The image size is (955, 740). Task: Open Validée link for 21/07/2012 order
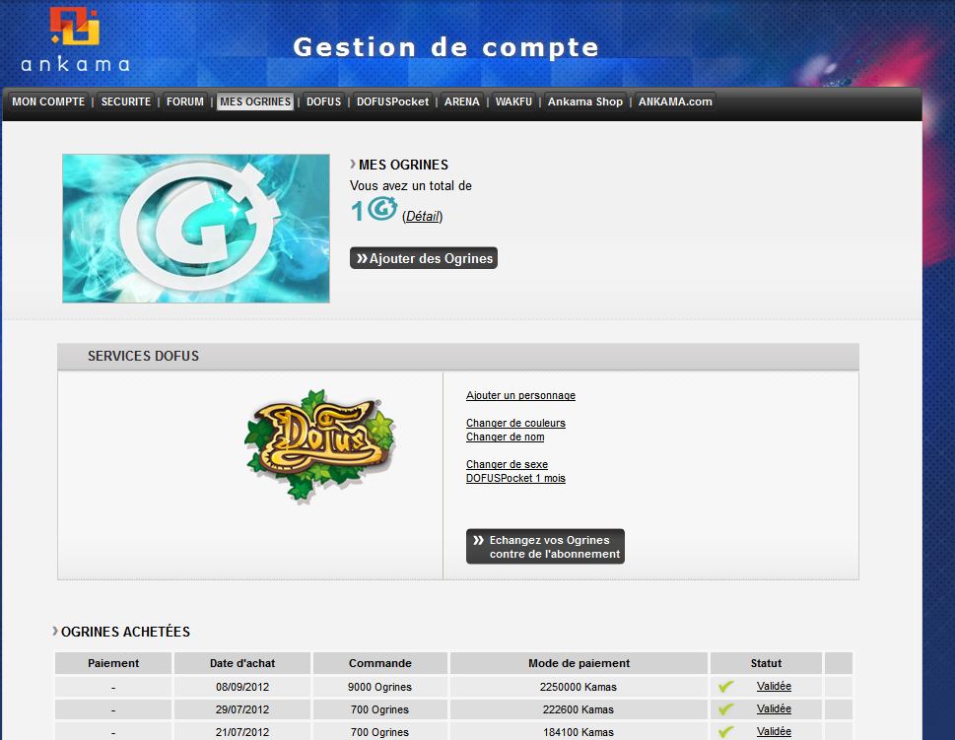774,731
